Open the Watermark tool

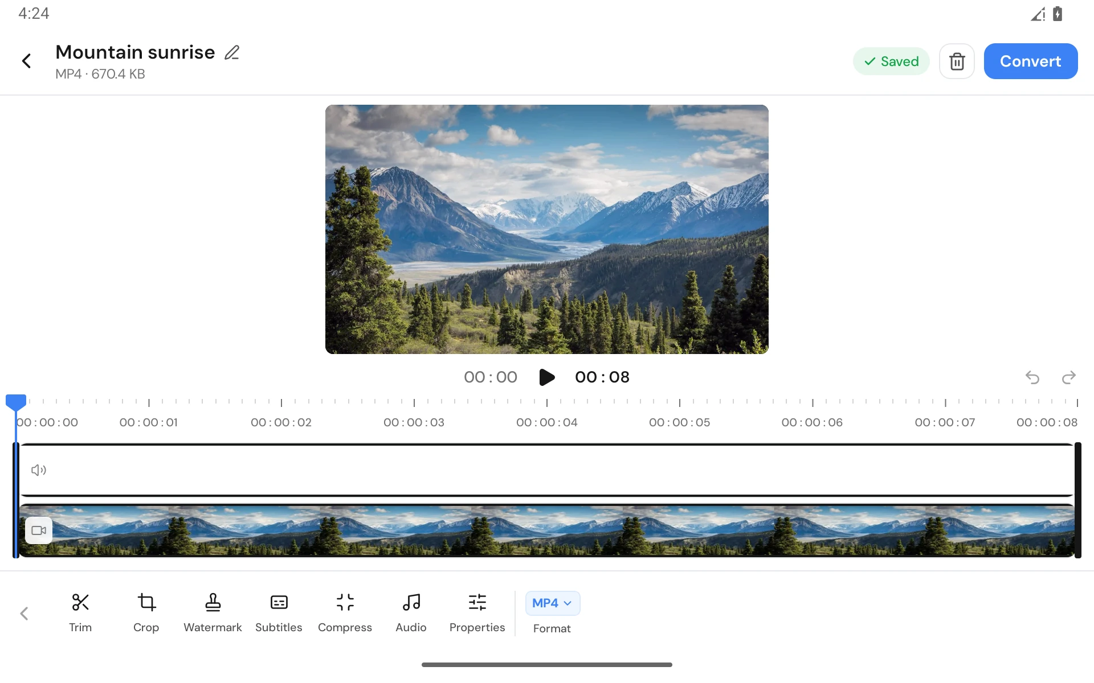click(x=213, y=613)
